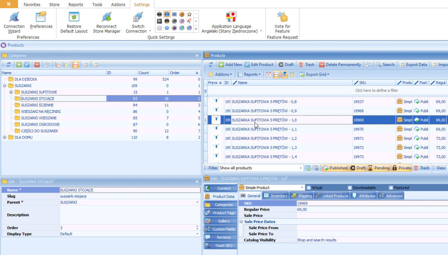448x255 pixels.
Task: Open the Reports ribbon tab
Action: point(76,4)
